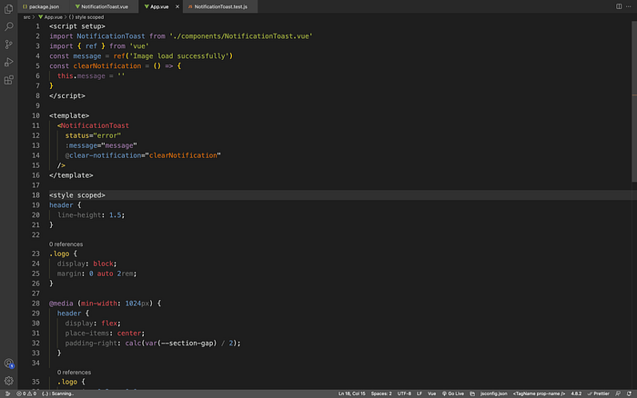Change encoding via UTF-8 status item
The image size is (637, 398).
coord(404,393)
